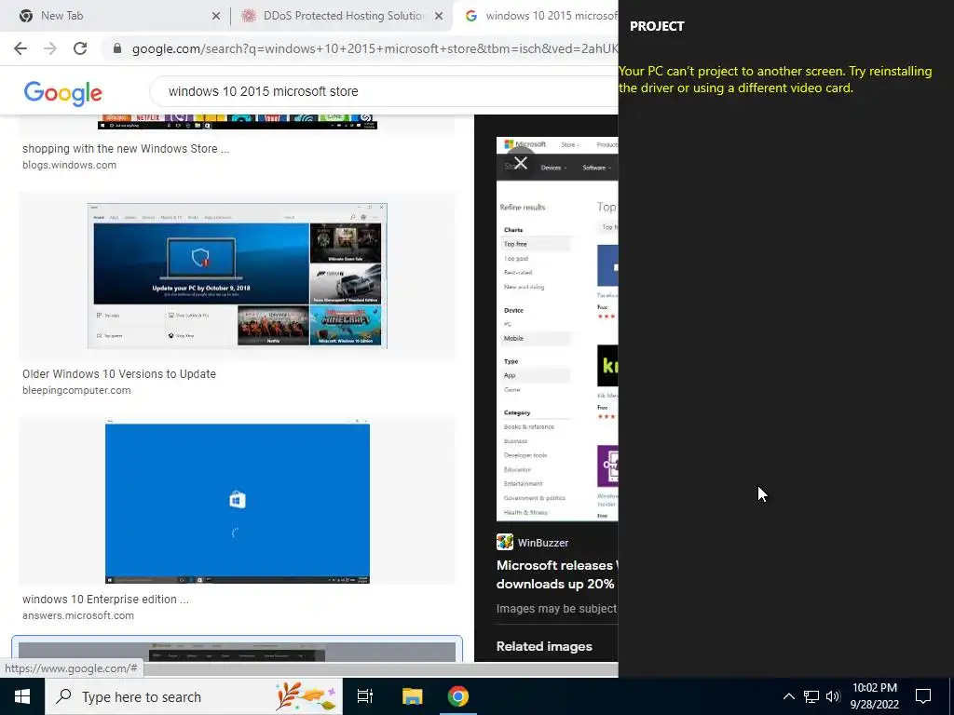Open the Microsoft Store preview image
The width and height of the screenshot is (954, 715).
coord(557,329)
